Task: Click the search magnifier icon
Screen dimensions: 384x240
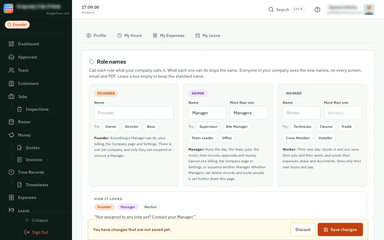Action: pyautogui.click(x=271, y=10)
